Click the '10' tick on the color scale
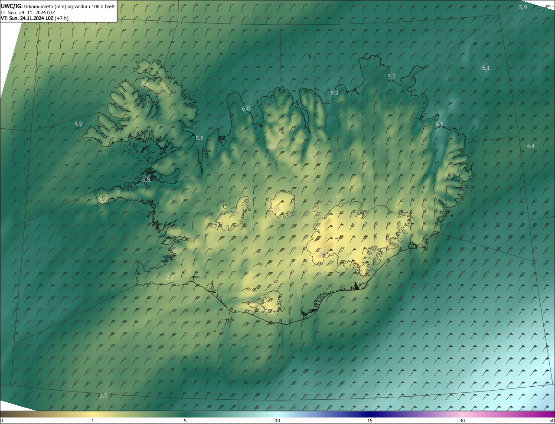 (277, 421)
